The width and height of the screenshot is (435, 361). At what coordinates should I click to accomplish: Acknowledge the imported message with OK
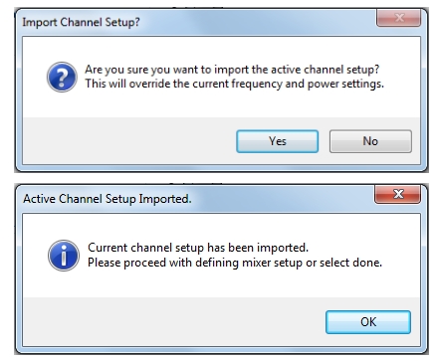(368, 322)
